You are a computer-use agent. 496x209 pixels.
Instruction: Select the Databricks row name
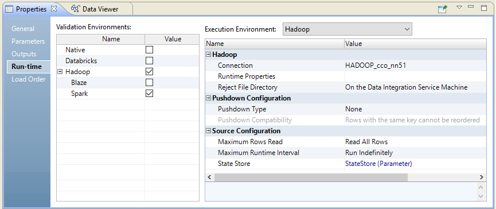pos(81,61)
